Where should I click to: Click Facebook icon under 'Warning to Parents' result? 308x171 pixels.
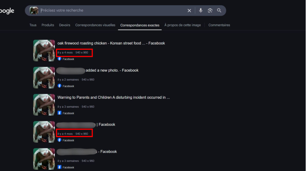coord(59,113)
